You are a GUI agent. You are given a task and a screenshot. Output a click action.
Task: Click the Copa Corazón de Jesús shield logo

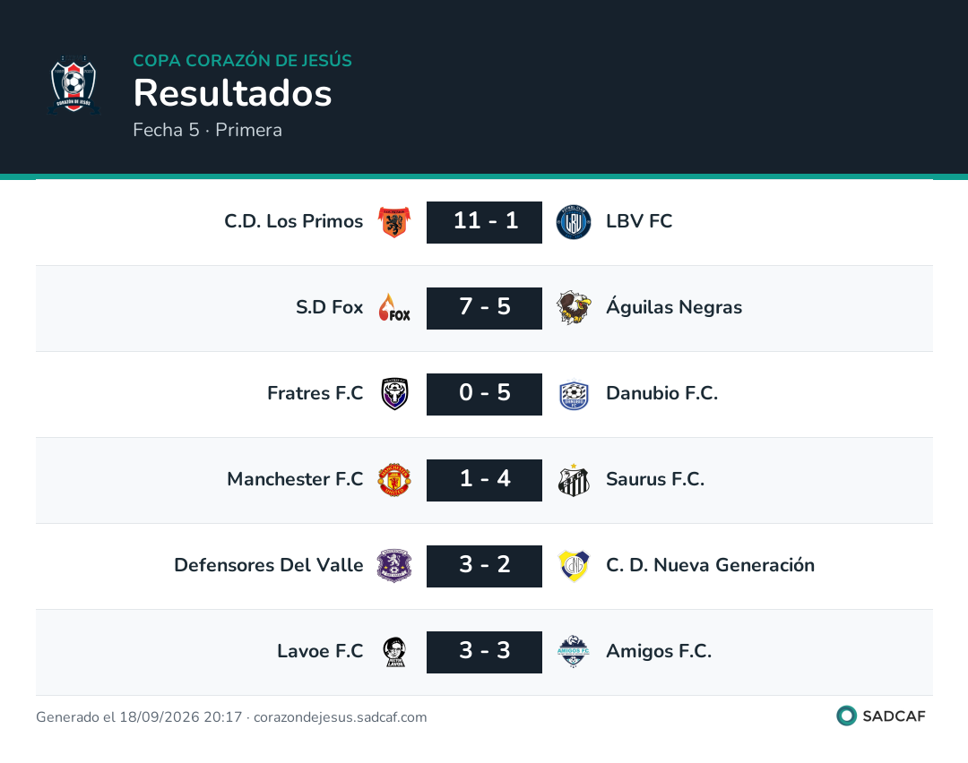point(73,84)
